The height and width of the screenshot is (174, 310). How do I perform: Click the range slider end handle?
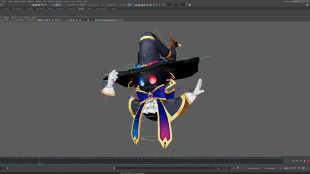click(x=114, y=168)
